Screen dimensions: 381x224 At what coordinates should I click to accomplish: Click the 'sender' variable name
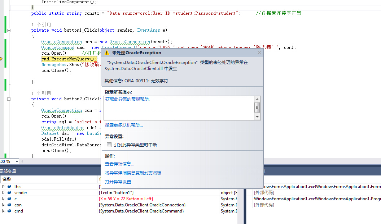[21, 193]
